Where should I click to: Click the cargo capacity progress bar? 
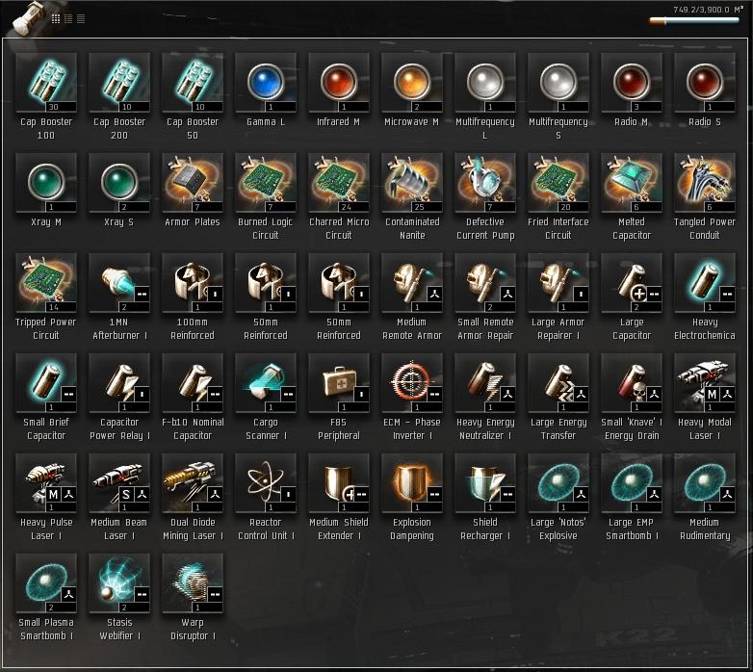[x=694, y=20]
